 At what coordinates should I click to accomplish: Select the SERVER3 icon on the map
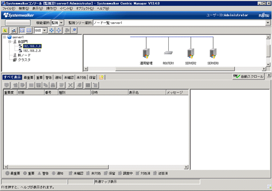click(213, 53)
